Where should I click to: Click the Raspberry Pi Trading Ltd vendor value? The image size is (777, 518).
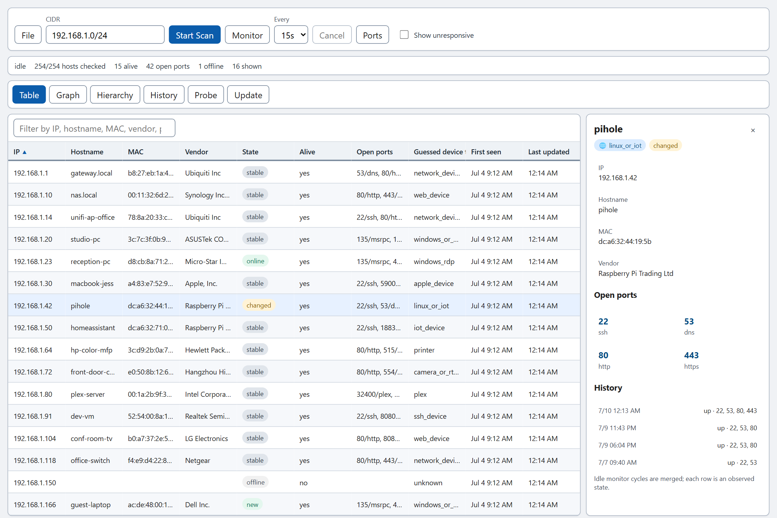click(636, 273)
